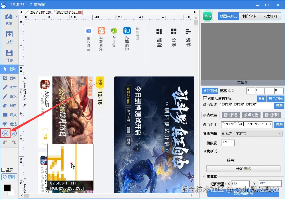
Task: Select the 多点找色 tab
Action: [210, 115]
